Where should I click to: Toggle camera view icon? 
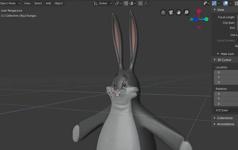pyautogui.click(x=171, y=12)
